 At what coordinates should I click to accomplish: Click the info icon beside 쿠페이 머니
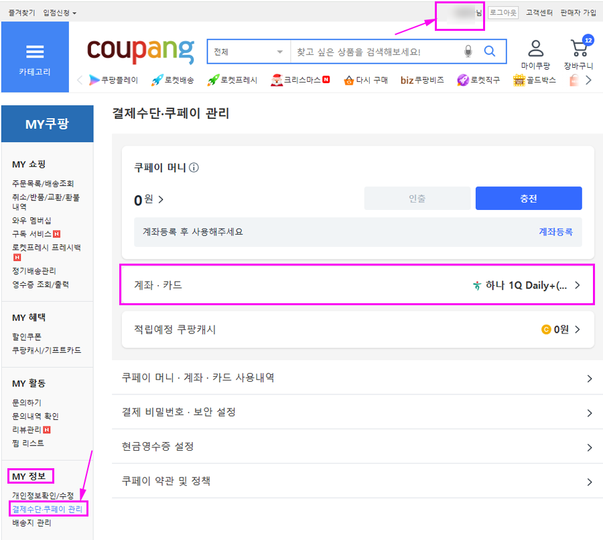pyautogui.click(x=194, y=168)
